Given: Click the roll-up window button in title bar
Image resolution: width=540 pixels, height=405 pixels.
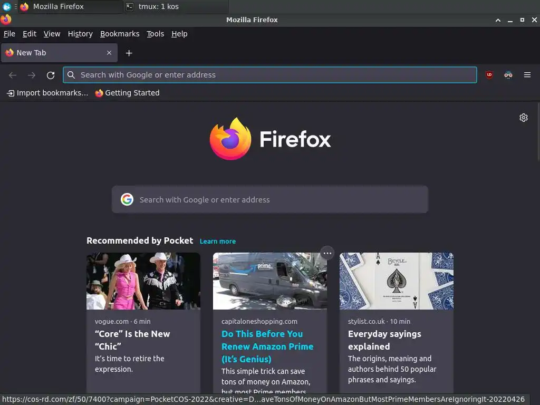Looking at the screenshot, I should pos(498,20).
